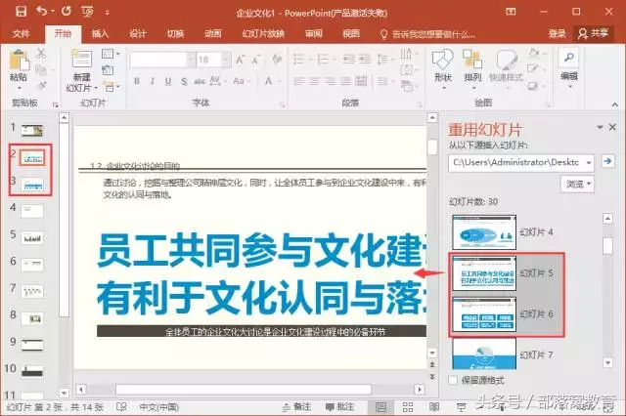Open the 排列 arrange menu

pyautogui.click(x=472, y=67)
